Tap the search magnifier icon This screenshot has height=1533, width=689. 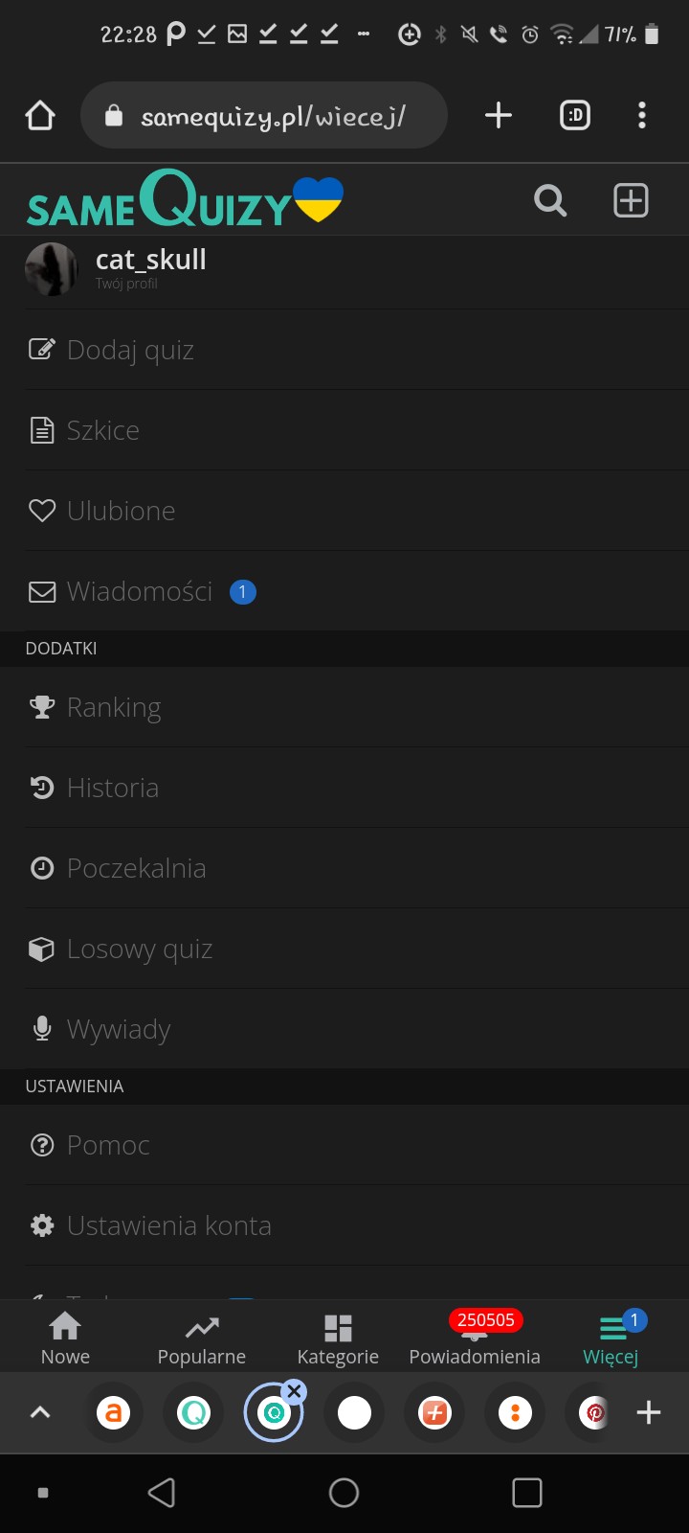550,201
